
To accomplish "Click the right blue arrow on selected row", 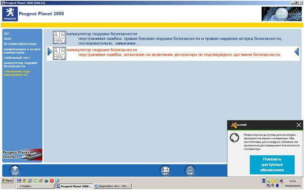I will coord(297,51).
